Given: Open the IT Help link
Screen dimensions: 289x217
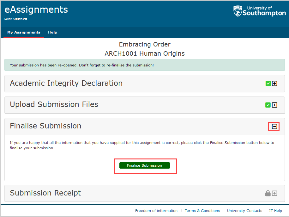Looking at the screenshot, I should click(275, 210).
